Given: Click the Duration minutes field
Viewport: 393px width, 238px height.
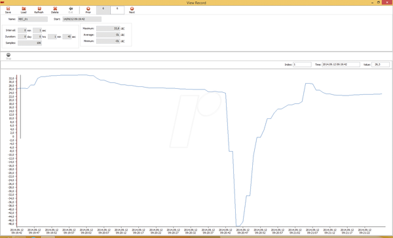Looking at the screenshot, I should 52,37.
